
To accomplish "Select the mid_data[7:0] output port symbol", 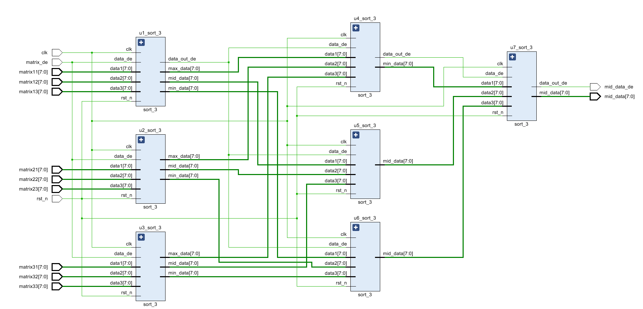I will (595, 96).
